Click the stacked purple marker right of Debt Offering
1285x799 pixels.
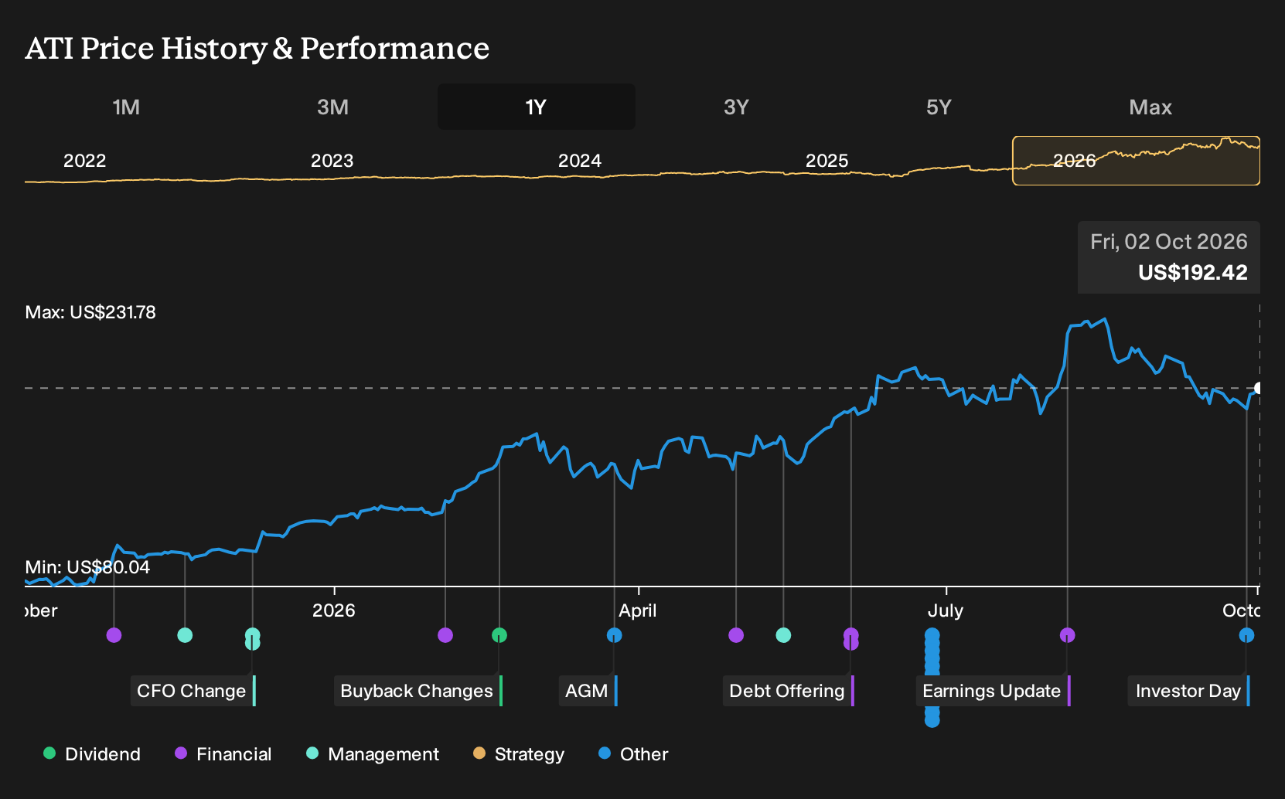(851, 639)
